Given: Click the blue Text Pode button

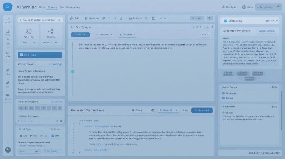Looking at the screenshot, I should (x=40, y=55).
